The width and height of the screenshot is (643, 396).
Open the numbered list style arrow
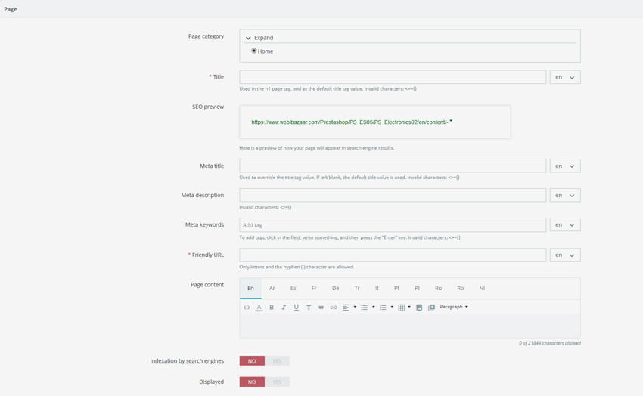tap(392, 307)
